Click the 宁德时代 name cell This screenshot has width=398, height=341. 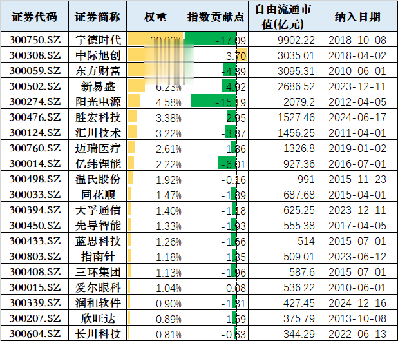point(98,40)
